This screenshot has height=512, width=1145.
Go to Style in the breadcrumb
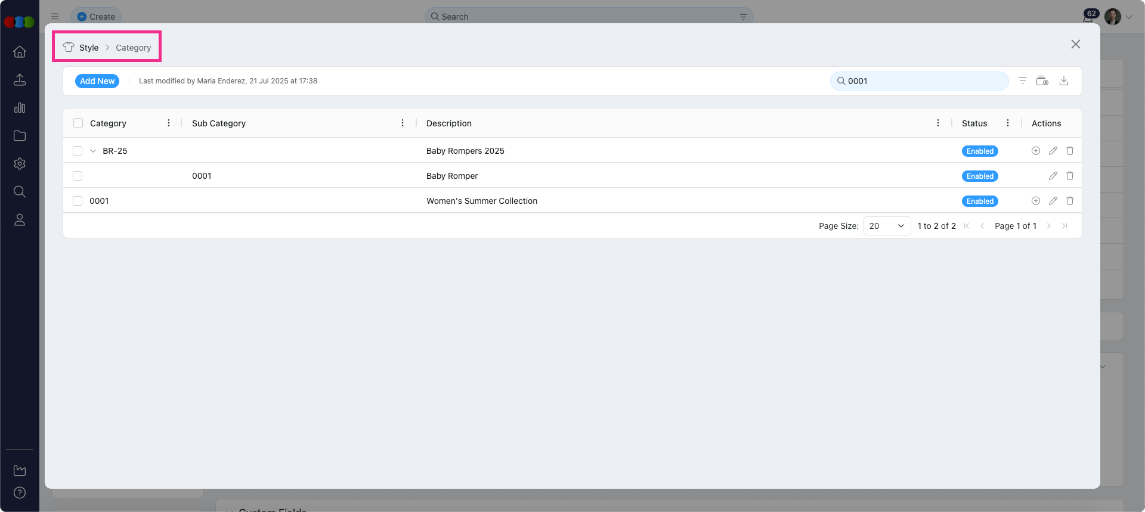click(89, 48)
